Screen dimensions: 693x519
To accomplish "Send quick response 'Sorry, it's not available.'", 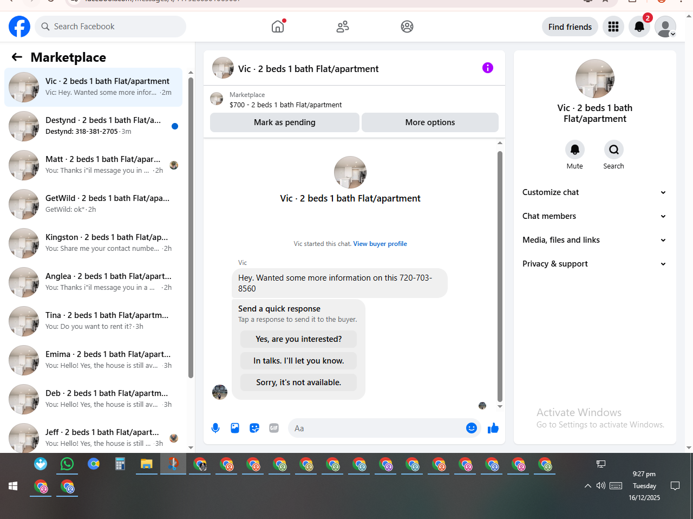I will click(299, 382).
